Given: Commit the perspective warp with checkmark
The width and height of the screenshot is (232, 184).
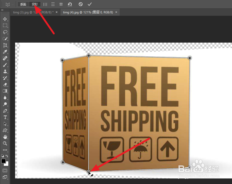Looking at the screenshot, I should pos(90,4).
